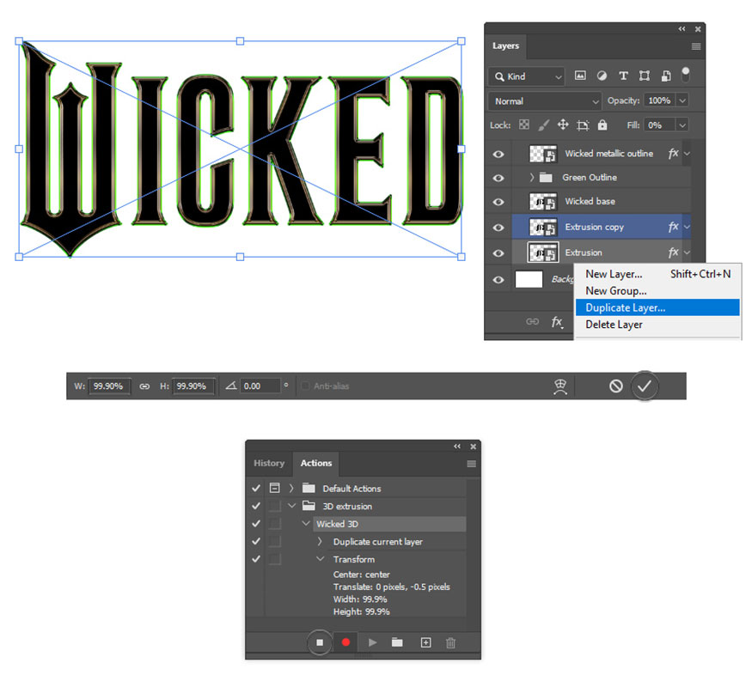The width and height of the screenshot is (752, 681).
Task: Create new action plus icon
Action: (x=426, y=642)
